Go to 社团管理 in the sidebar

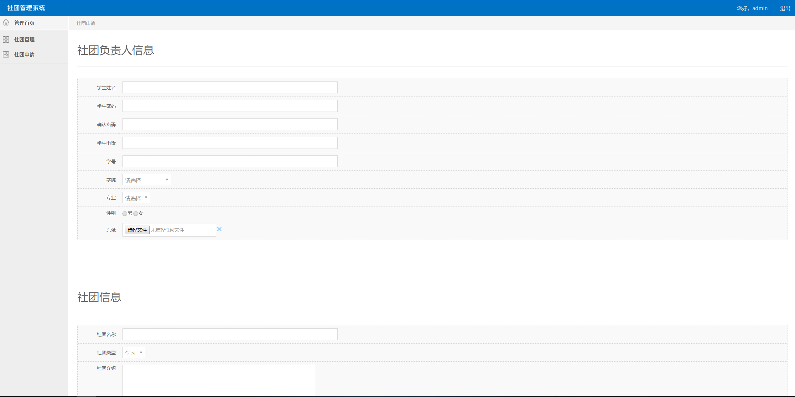pyautogui.click(x=24, y=39)
